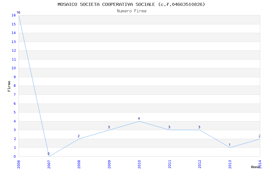Select the 0 data point at 2007
The image size is (263, 170).
tap(49, 154)
